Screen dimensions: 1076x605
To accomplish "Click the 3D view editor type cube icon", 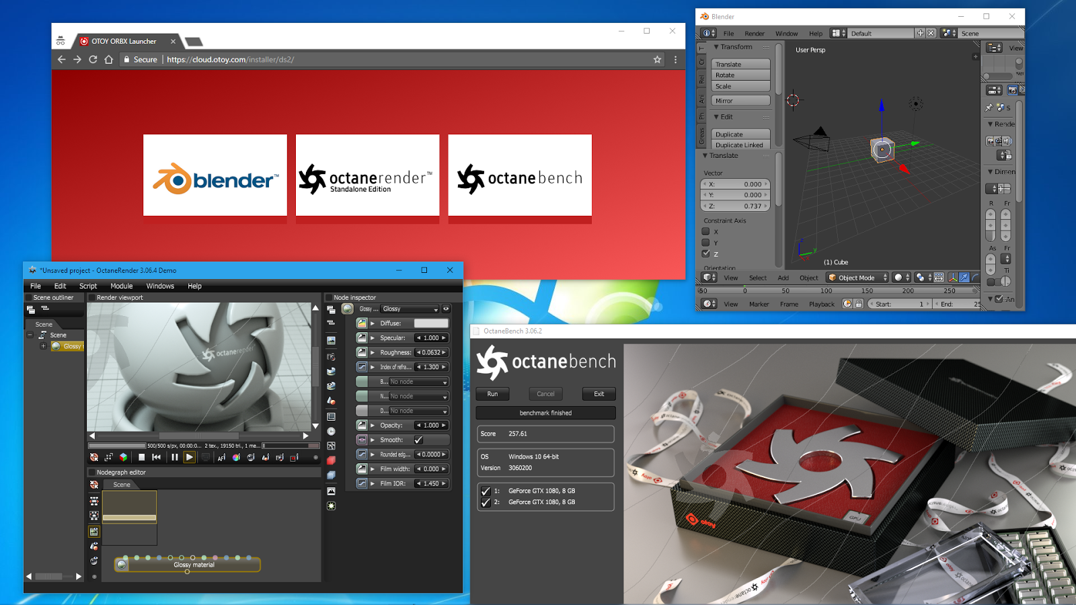I will (709, 278).
